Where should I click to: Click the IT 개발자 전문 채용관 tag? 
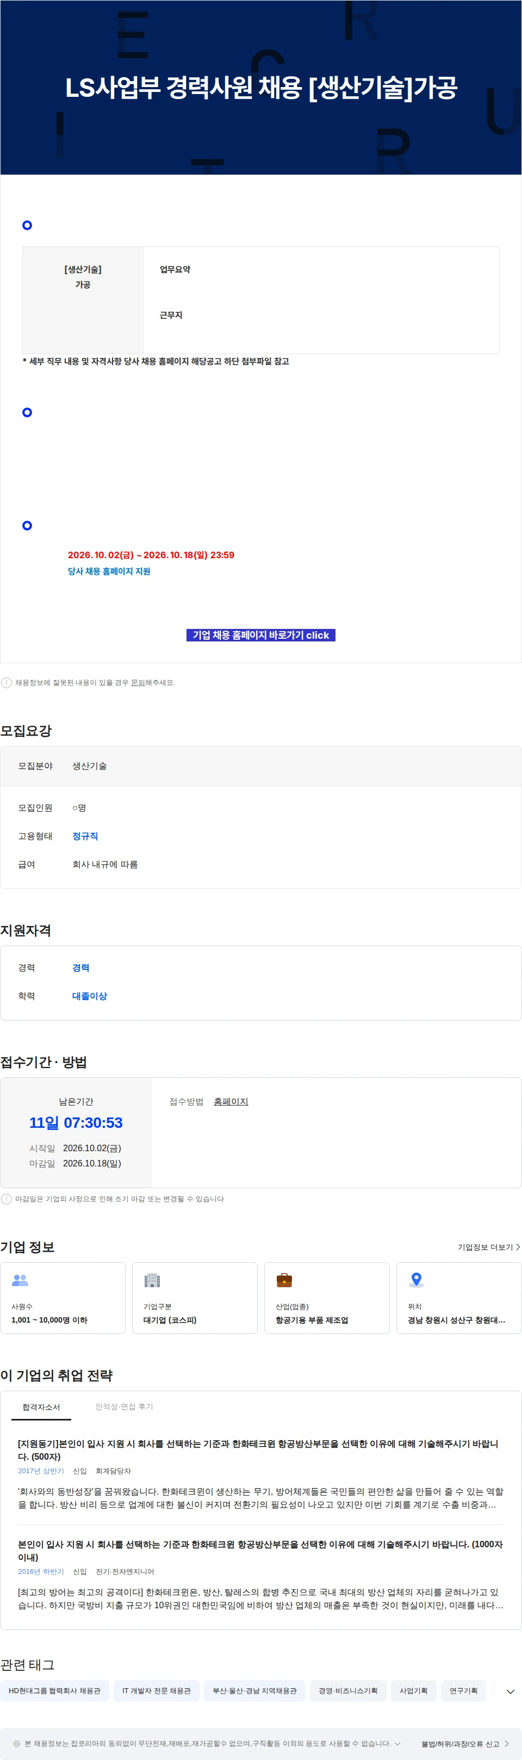157,1691
